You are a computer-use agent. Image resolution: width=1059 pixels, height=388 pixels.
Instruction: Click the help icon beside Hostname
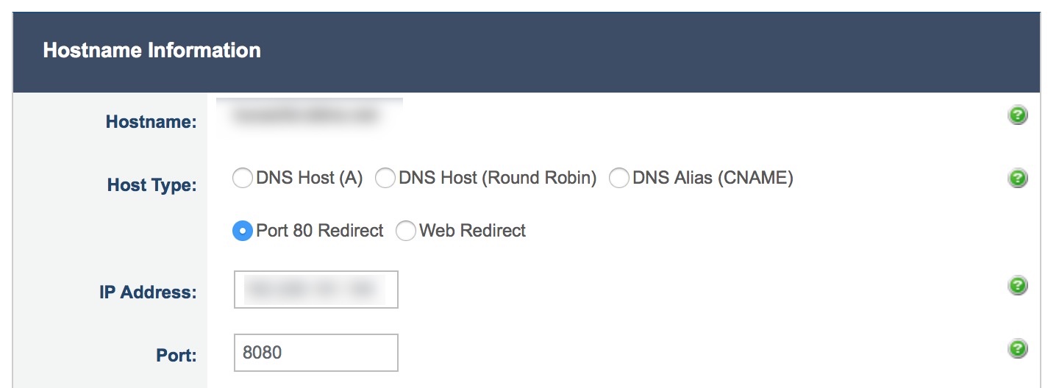click(x=1018, y=115)
